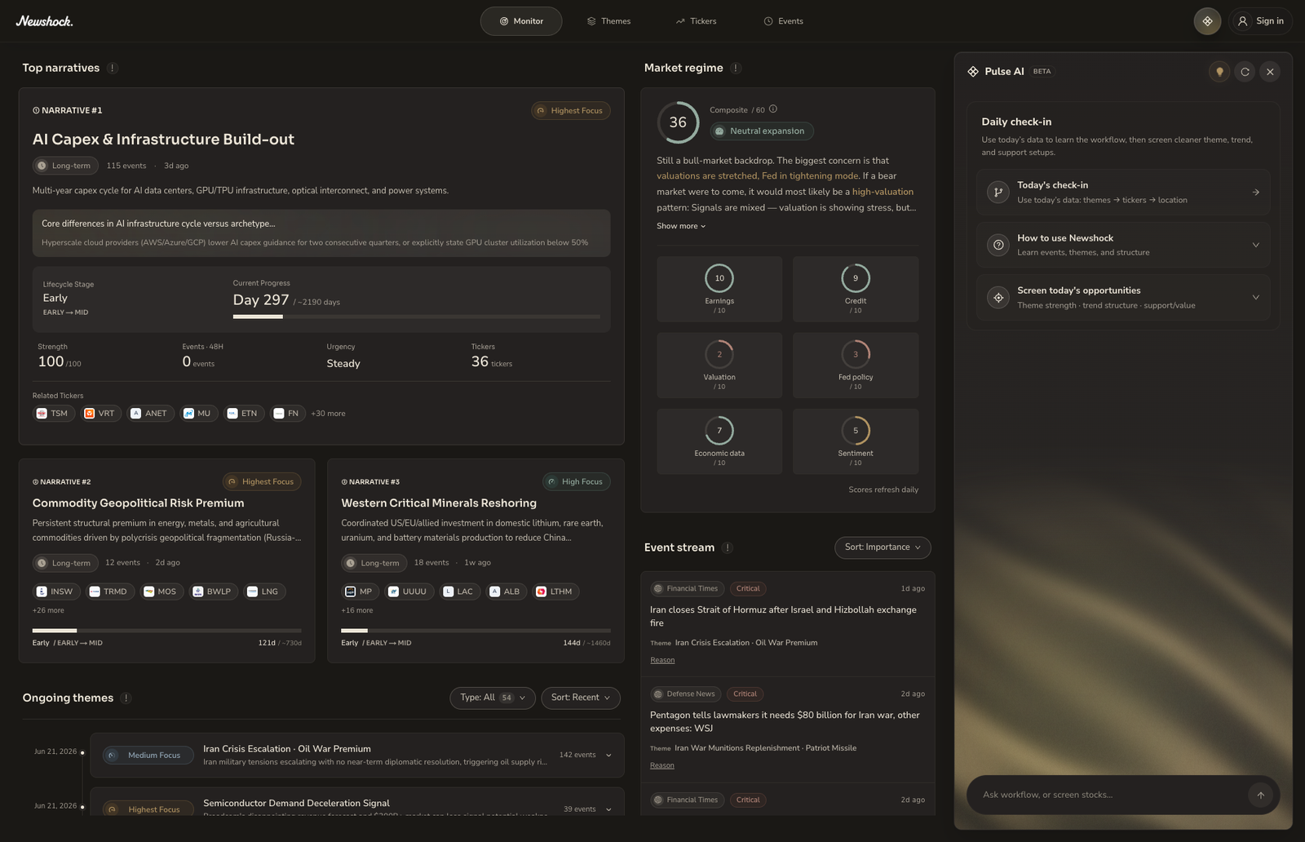Send message with the arrow-up button

click(x=1260, y=795)
